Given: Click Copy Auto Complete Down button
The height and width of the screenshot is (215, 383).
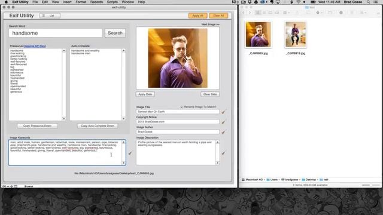Looking at the screenshot, I should pyautogui.click(x=98, y=126).
